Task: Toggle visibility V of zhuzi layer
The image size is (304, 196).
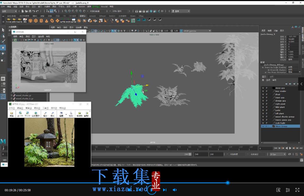Action: [x=263, y=94]
